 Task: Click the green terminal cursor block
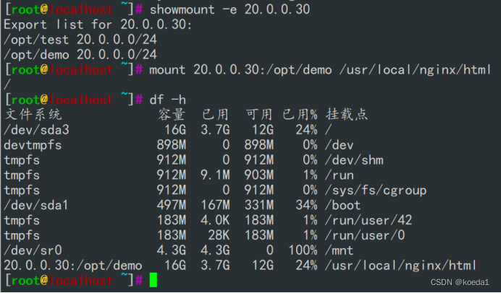(153, 280)
